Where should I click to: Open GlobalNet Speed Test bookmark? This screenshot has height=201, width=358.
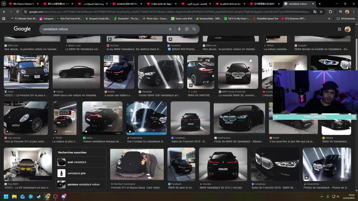coord(265,18)
